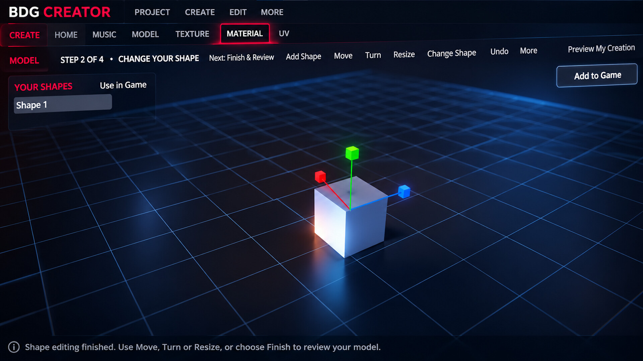Click Undo in the toolbar
643x361 pixels.
pyautogui.click(x=499, y=51)
